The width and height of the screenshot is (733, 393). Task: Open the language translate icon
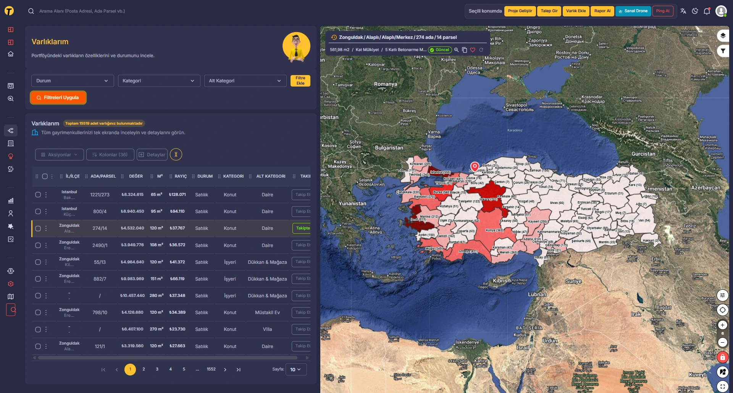683,11
